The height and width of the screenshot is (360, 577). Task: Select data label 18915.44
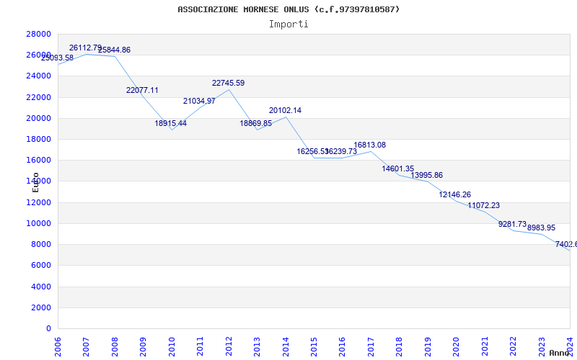[171, 123]
